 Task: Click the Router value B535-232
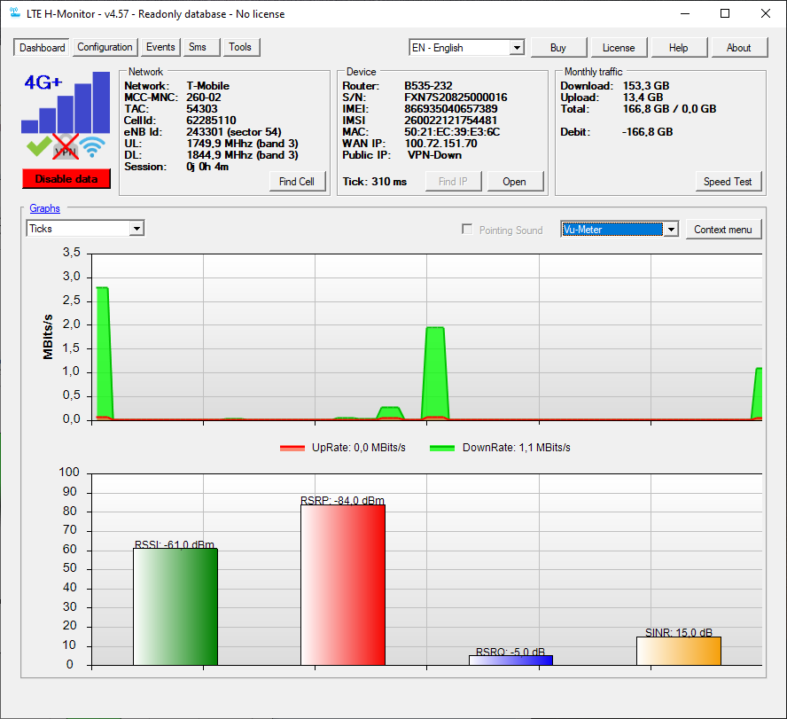428,86
